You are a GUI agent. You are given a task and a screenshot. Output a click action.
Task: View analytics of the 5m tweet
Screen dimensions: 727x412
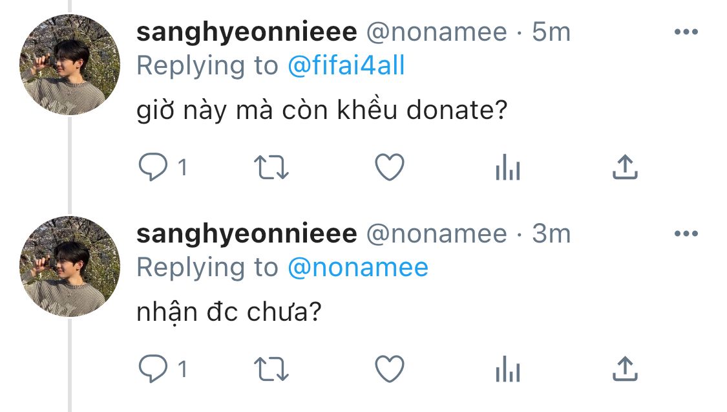tap(508, 167)
